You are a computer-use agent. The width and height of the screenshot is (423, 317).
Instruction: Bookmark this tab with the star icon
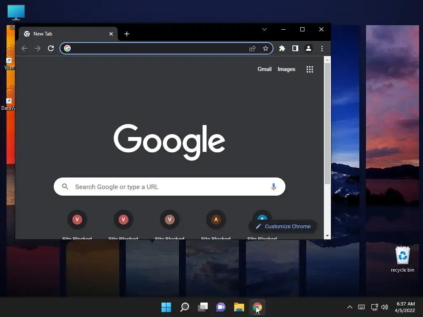tap(266, 49)
